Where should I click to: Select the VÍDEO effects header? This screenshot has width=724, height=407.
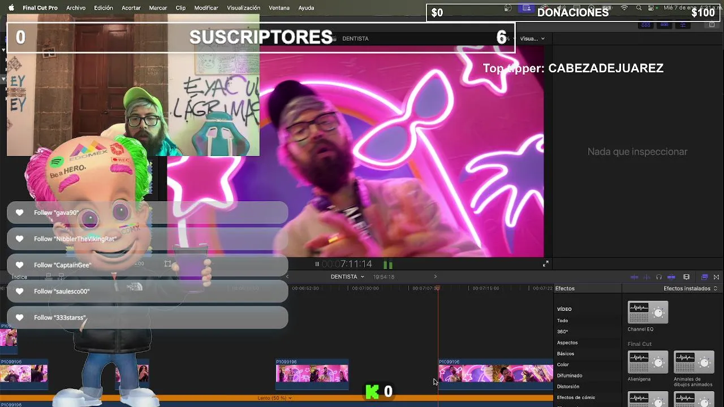tap(564, 309)
